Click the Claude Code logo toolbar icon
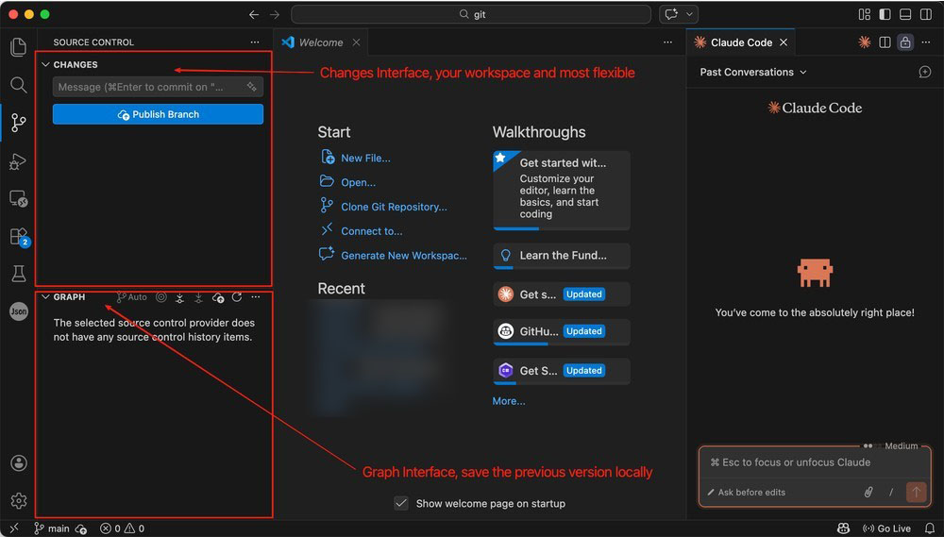 (x=865, y=42)
